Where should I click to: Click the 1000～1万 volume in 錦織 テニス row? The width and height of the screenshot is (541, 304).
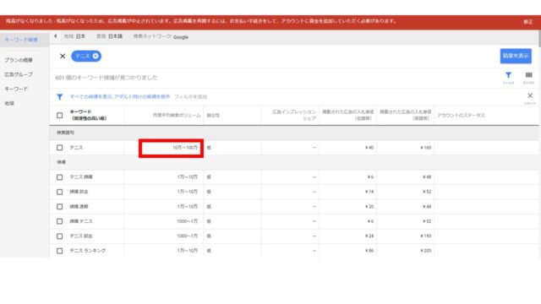(188, 221)
